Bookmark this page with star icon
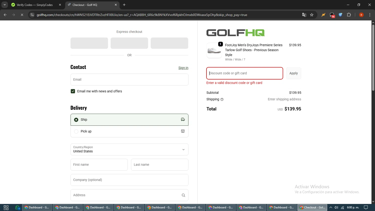Screen dimensions: 375x211 coord(312,15)
